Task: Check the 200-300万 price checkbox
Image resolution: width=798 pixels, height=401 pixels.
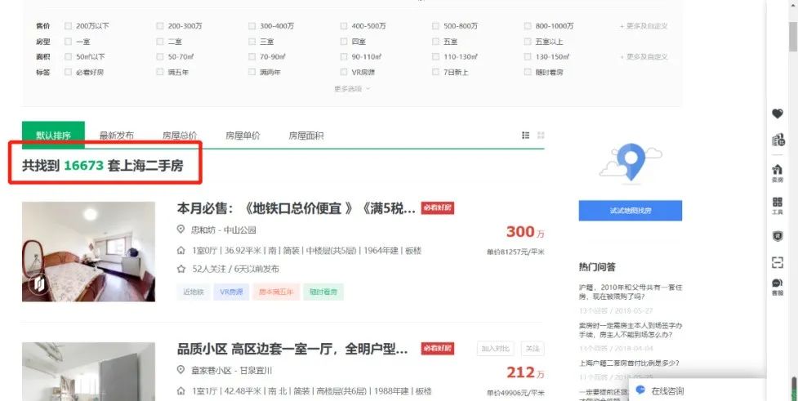Action: [160, 26]
